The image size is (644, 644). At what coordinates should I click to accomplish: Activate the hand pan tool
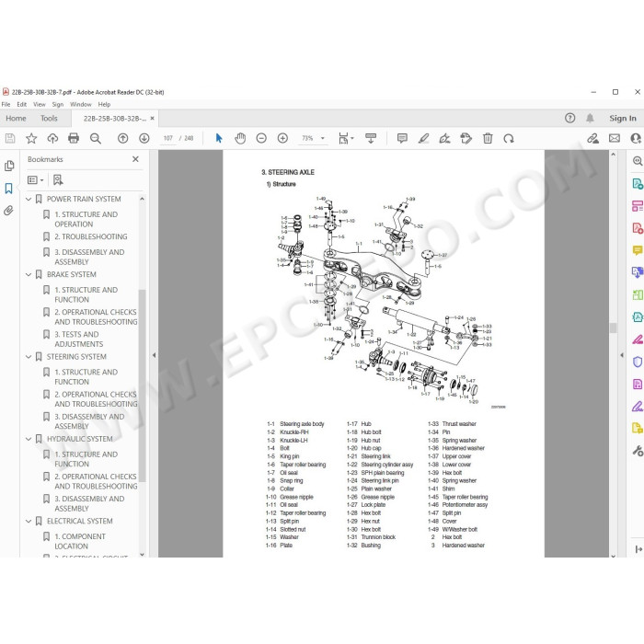[240, 138]
